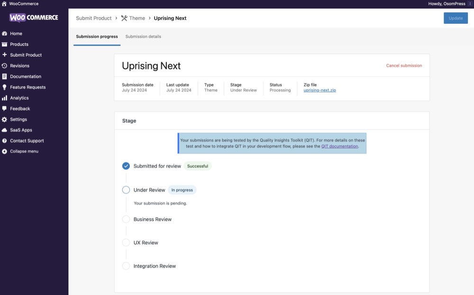Click the Status value Processing
The height and width of the screenshot is (295, 474).
[x=280, y=90]
